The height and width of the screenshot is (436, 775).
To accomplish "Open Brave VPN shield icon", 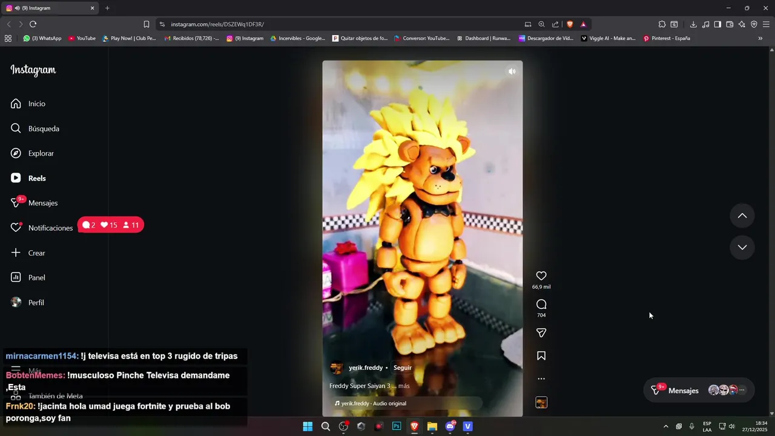I will [x=754, y=24].
